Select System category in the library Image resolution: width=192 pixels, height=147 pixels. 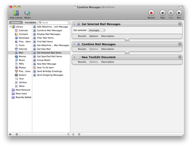pyautogui.click(x=20, y=75)
